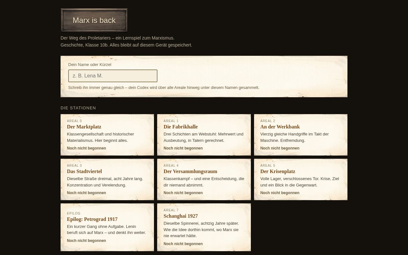Focus the name or Kürzel input field
The height and width of the screenshot is (255, 408).
click(x=113, y=76)
